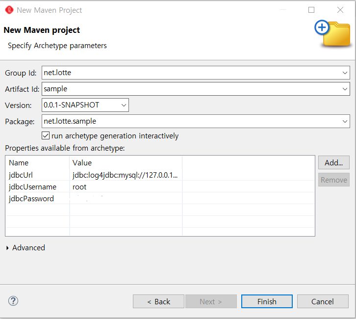Image resolution: width=356 pixels, height=319 pixels.
Task: Click the jdbcPassword value cell
Action: [125, 199]
